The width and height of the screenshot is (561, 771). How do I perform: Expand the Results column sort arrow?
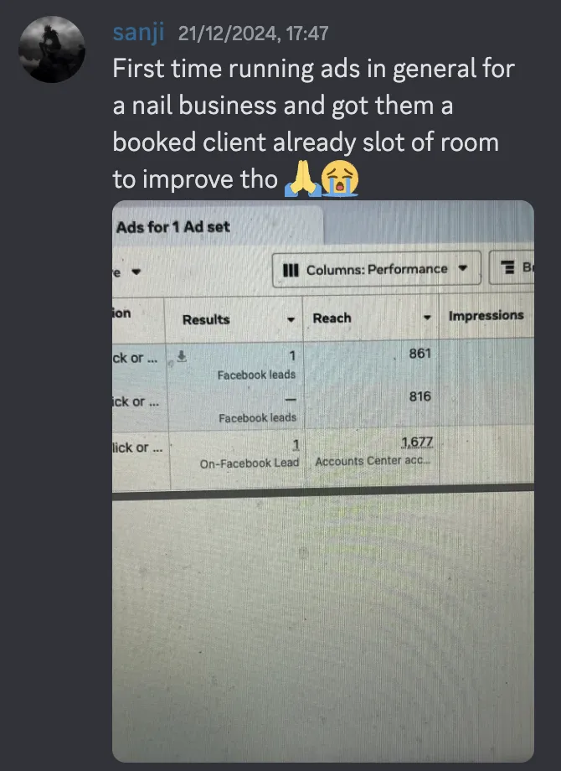coord(291,319)
